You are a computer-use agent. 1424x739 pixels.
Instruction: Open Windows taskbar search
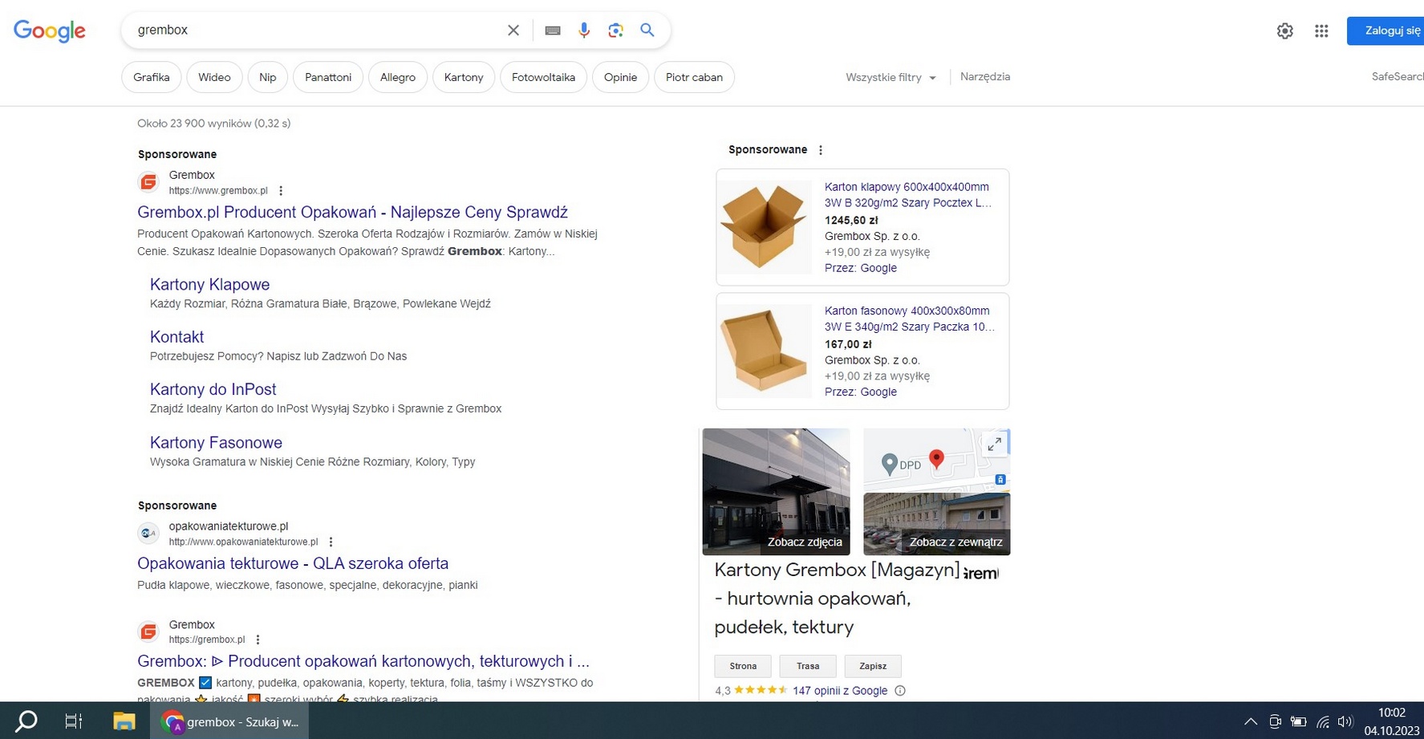click(x=26, y=721)
